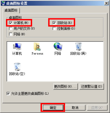Confirm with the 确定 button
This screenshot has height=113, width=110.
[x=53, y=108]
